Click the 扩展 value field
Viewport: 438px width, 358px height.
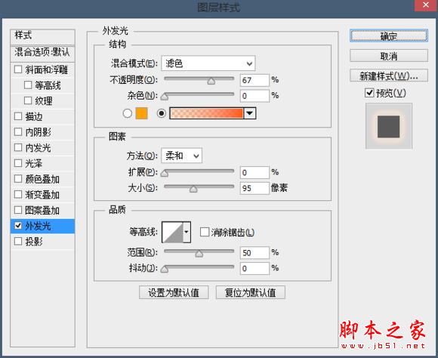(254, 172)
